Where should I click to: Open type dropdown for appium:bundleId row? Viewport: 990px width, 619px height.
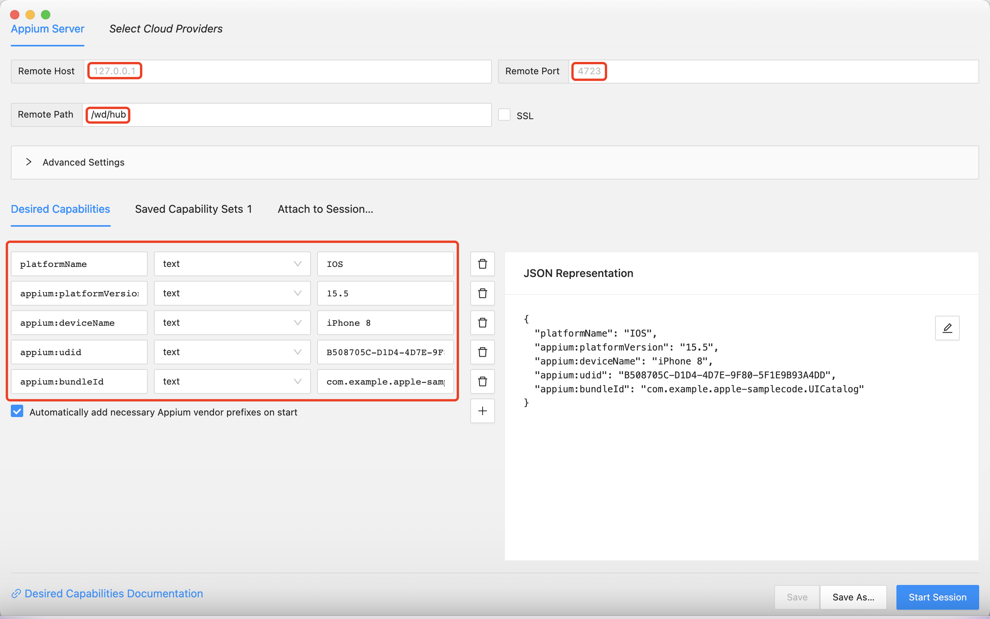[x=232, y=381]
